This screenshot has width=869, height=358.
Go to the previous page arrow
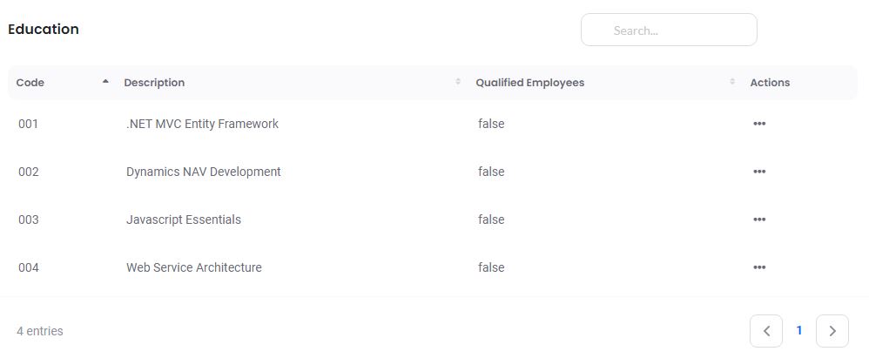[x=766, y=331]
